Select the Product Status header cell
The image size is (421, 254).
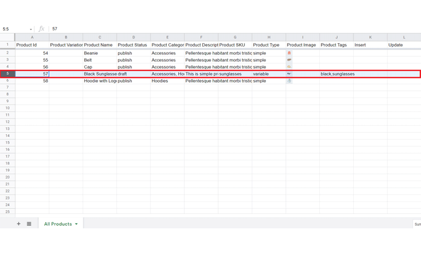point(133,45)
